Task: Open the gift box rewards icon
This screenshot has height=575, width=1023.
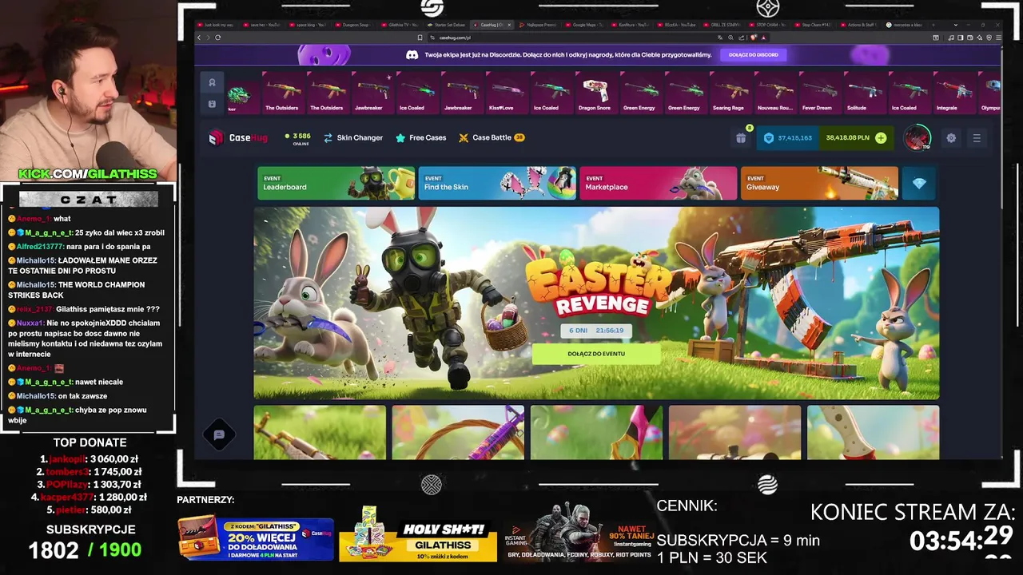Action: pos(741,137)
